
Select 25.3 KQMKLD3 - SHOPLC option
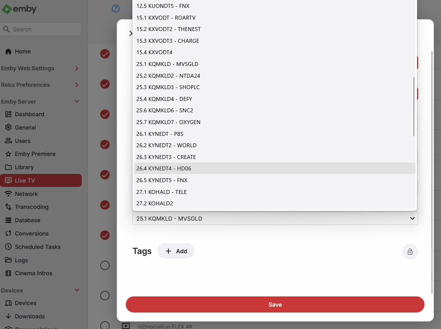tap(274, 88)
